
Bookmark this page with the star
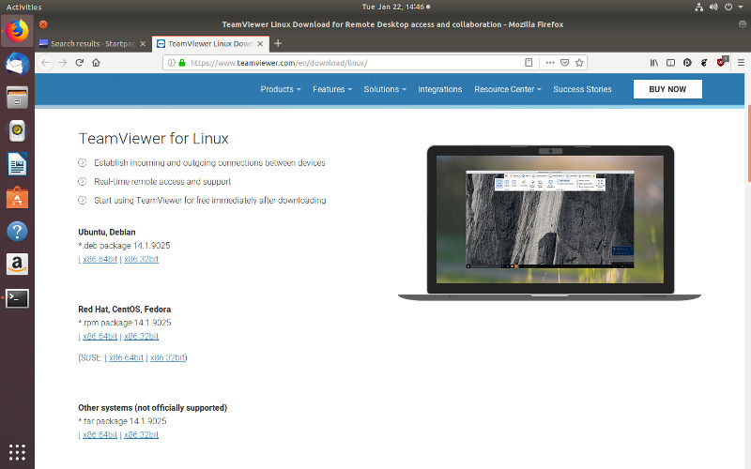tap(579, 63)
